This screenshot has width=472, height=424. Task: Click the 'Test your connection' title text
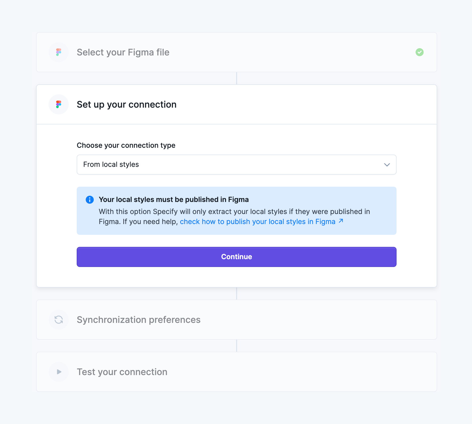click(x=122, y=372)
